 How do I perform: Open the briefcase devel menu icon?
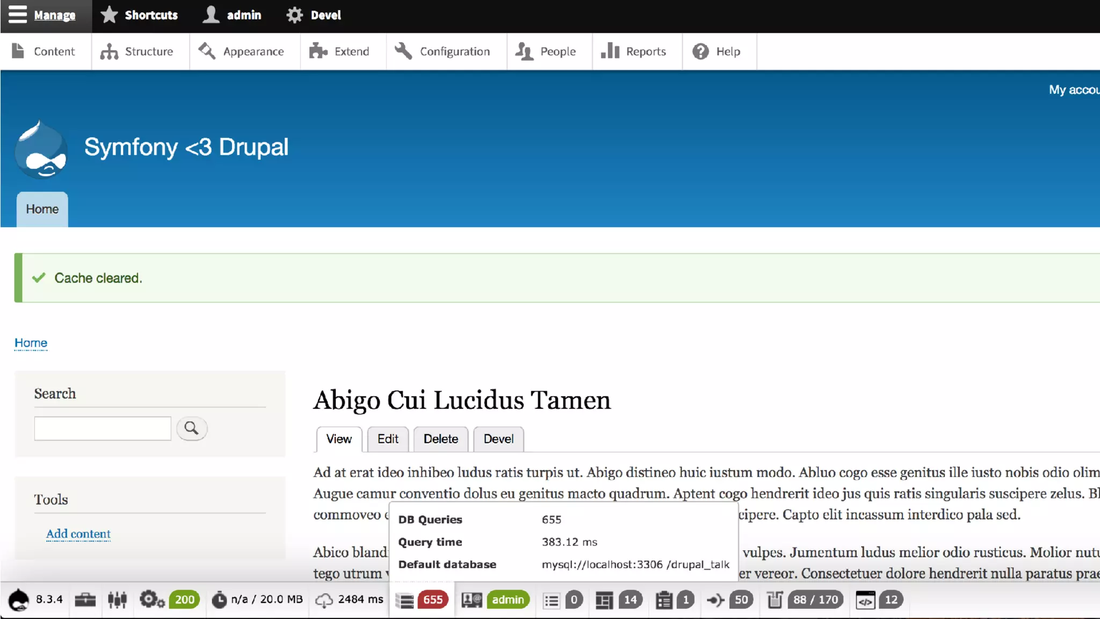(x=85, y=600)
